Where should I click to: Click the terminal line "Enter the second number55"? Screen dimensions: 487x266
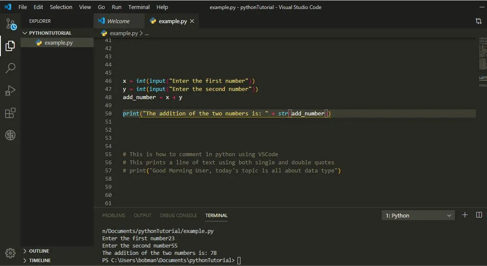click(140, 246)
